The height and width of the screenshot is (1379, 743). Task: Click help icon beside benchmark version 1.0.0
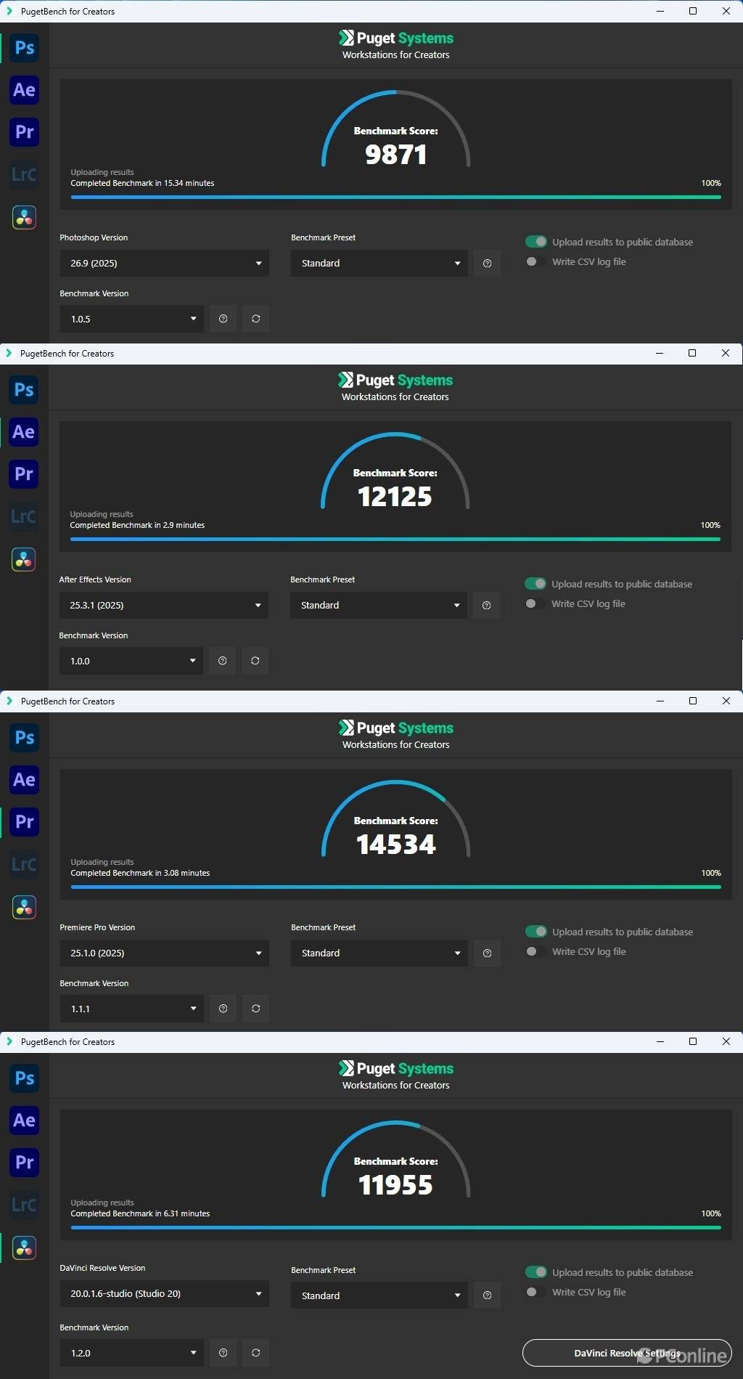(x=222, y=661)
